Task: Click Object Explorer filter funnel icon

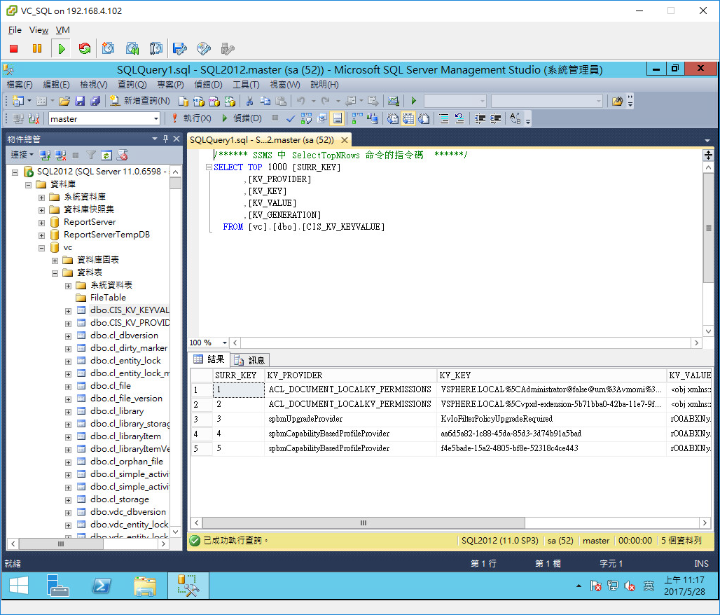Action: click(91, 156)
